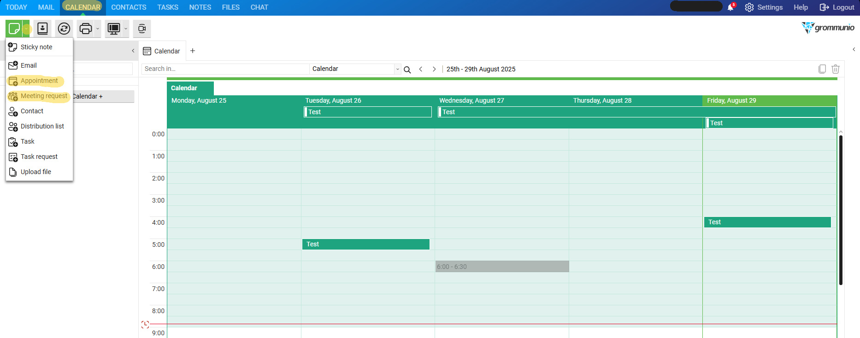The width and height of the screenshot is (860, 338).
Task: Open the multi-day Test event starting Wednesday
Action: click(636, 112)
